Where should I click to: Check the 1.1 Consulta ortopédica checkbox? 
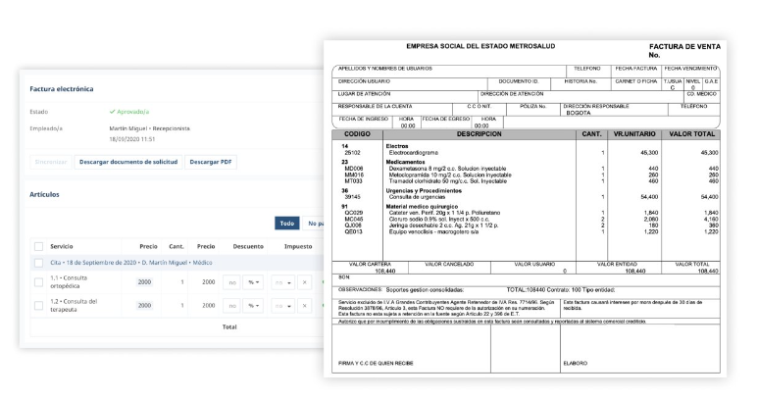(x=38, y=282)
